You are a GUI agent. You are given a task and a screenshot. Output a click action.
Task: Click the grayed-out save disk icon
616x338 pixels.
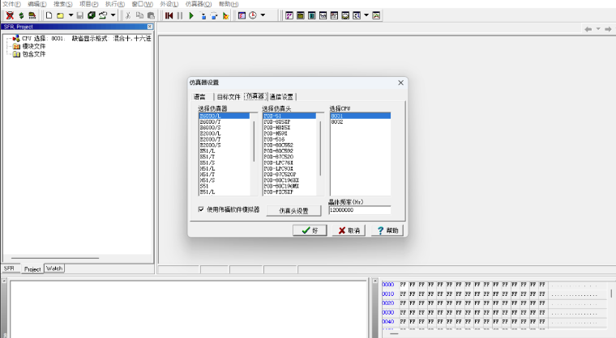[79, 15]
